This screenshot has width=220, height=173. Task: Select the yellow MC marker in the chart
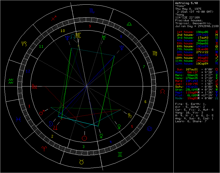coord(78,35)
